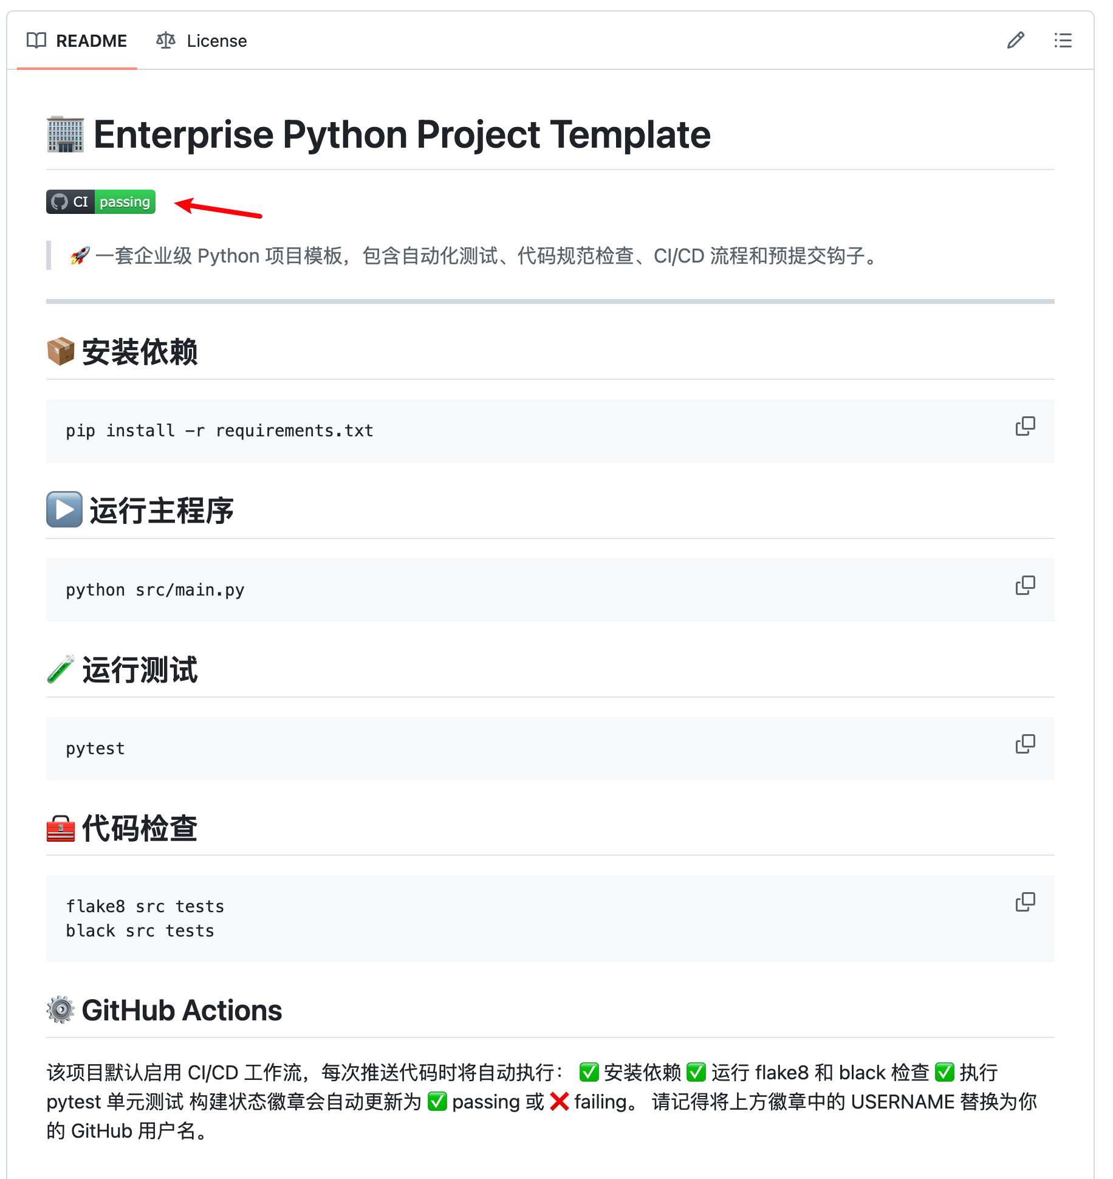
Task: Copy the python src/main.py command
Action: click(1025, 586)
